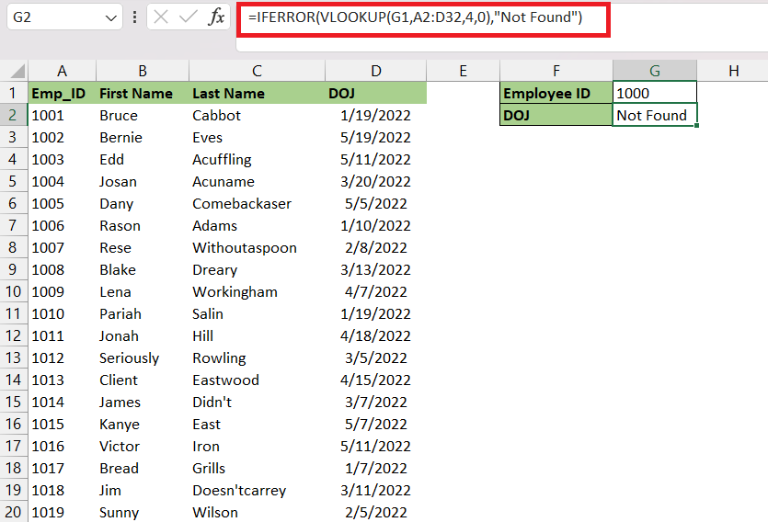Click cell G1 containing 1000

pyautogui.click(x=654, y=93)
